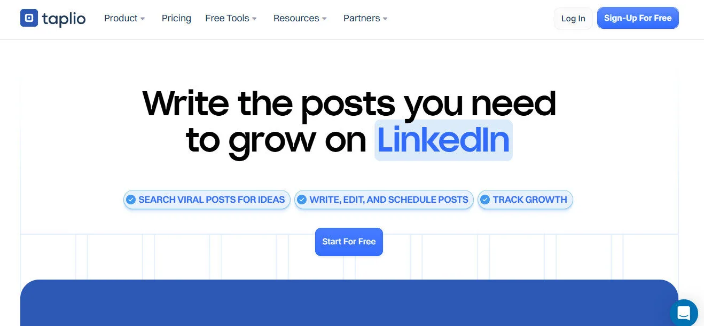
Task: Open the Product menu
Action: point(121,18)
